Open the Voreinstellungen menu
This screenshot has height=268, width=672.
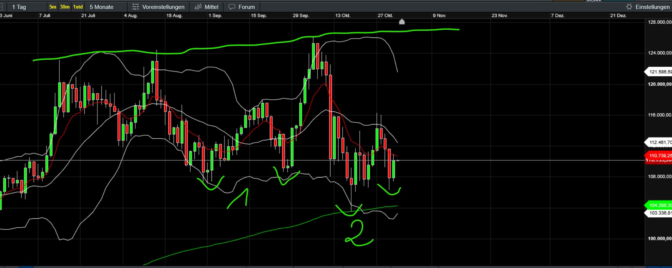(x=158, y=7)
